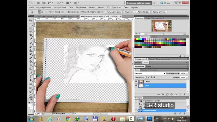Toggle lock transparent pixels
Image resolution: width=217 pixels, height=122 pixels.
coord(146,77)
